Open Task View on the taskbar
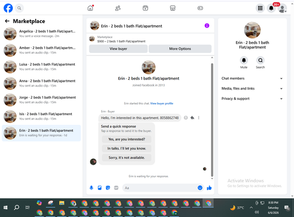The height and width of the screenshot is (217, 294). tap(28, 208)
